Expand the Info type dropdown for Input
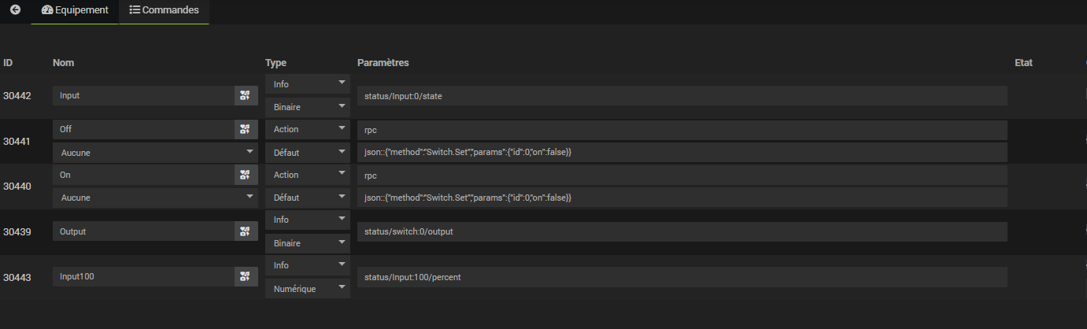Viewport: 1087px width, 329px height. [x=307, y=83]
